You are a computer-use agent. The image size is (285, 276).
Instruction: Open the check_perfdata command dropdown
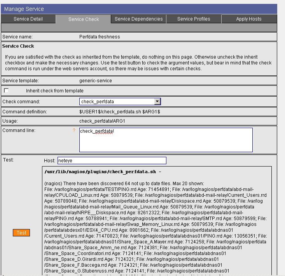117,102
